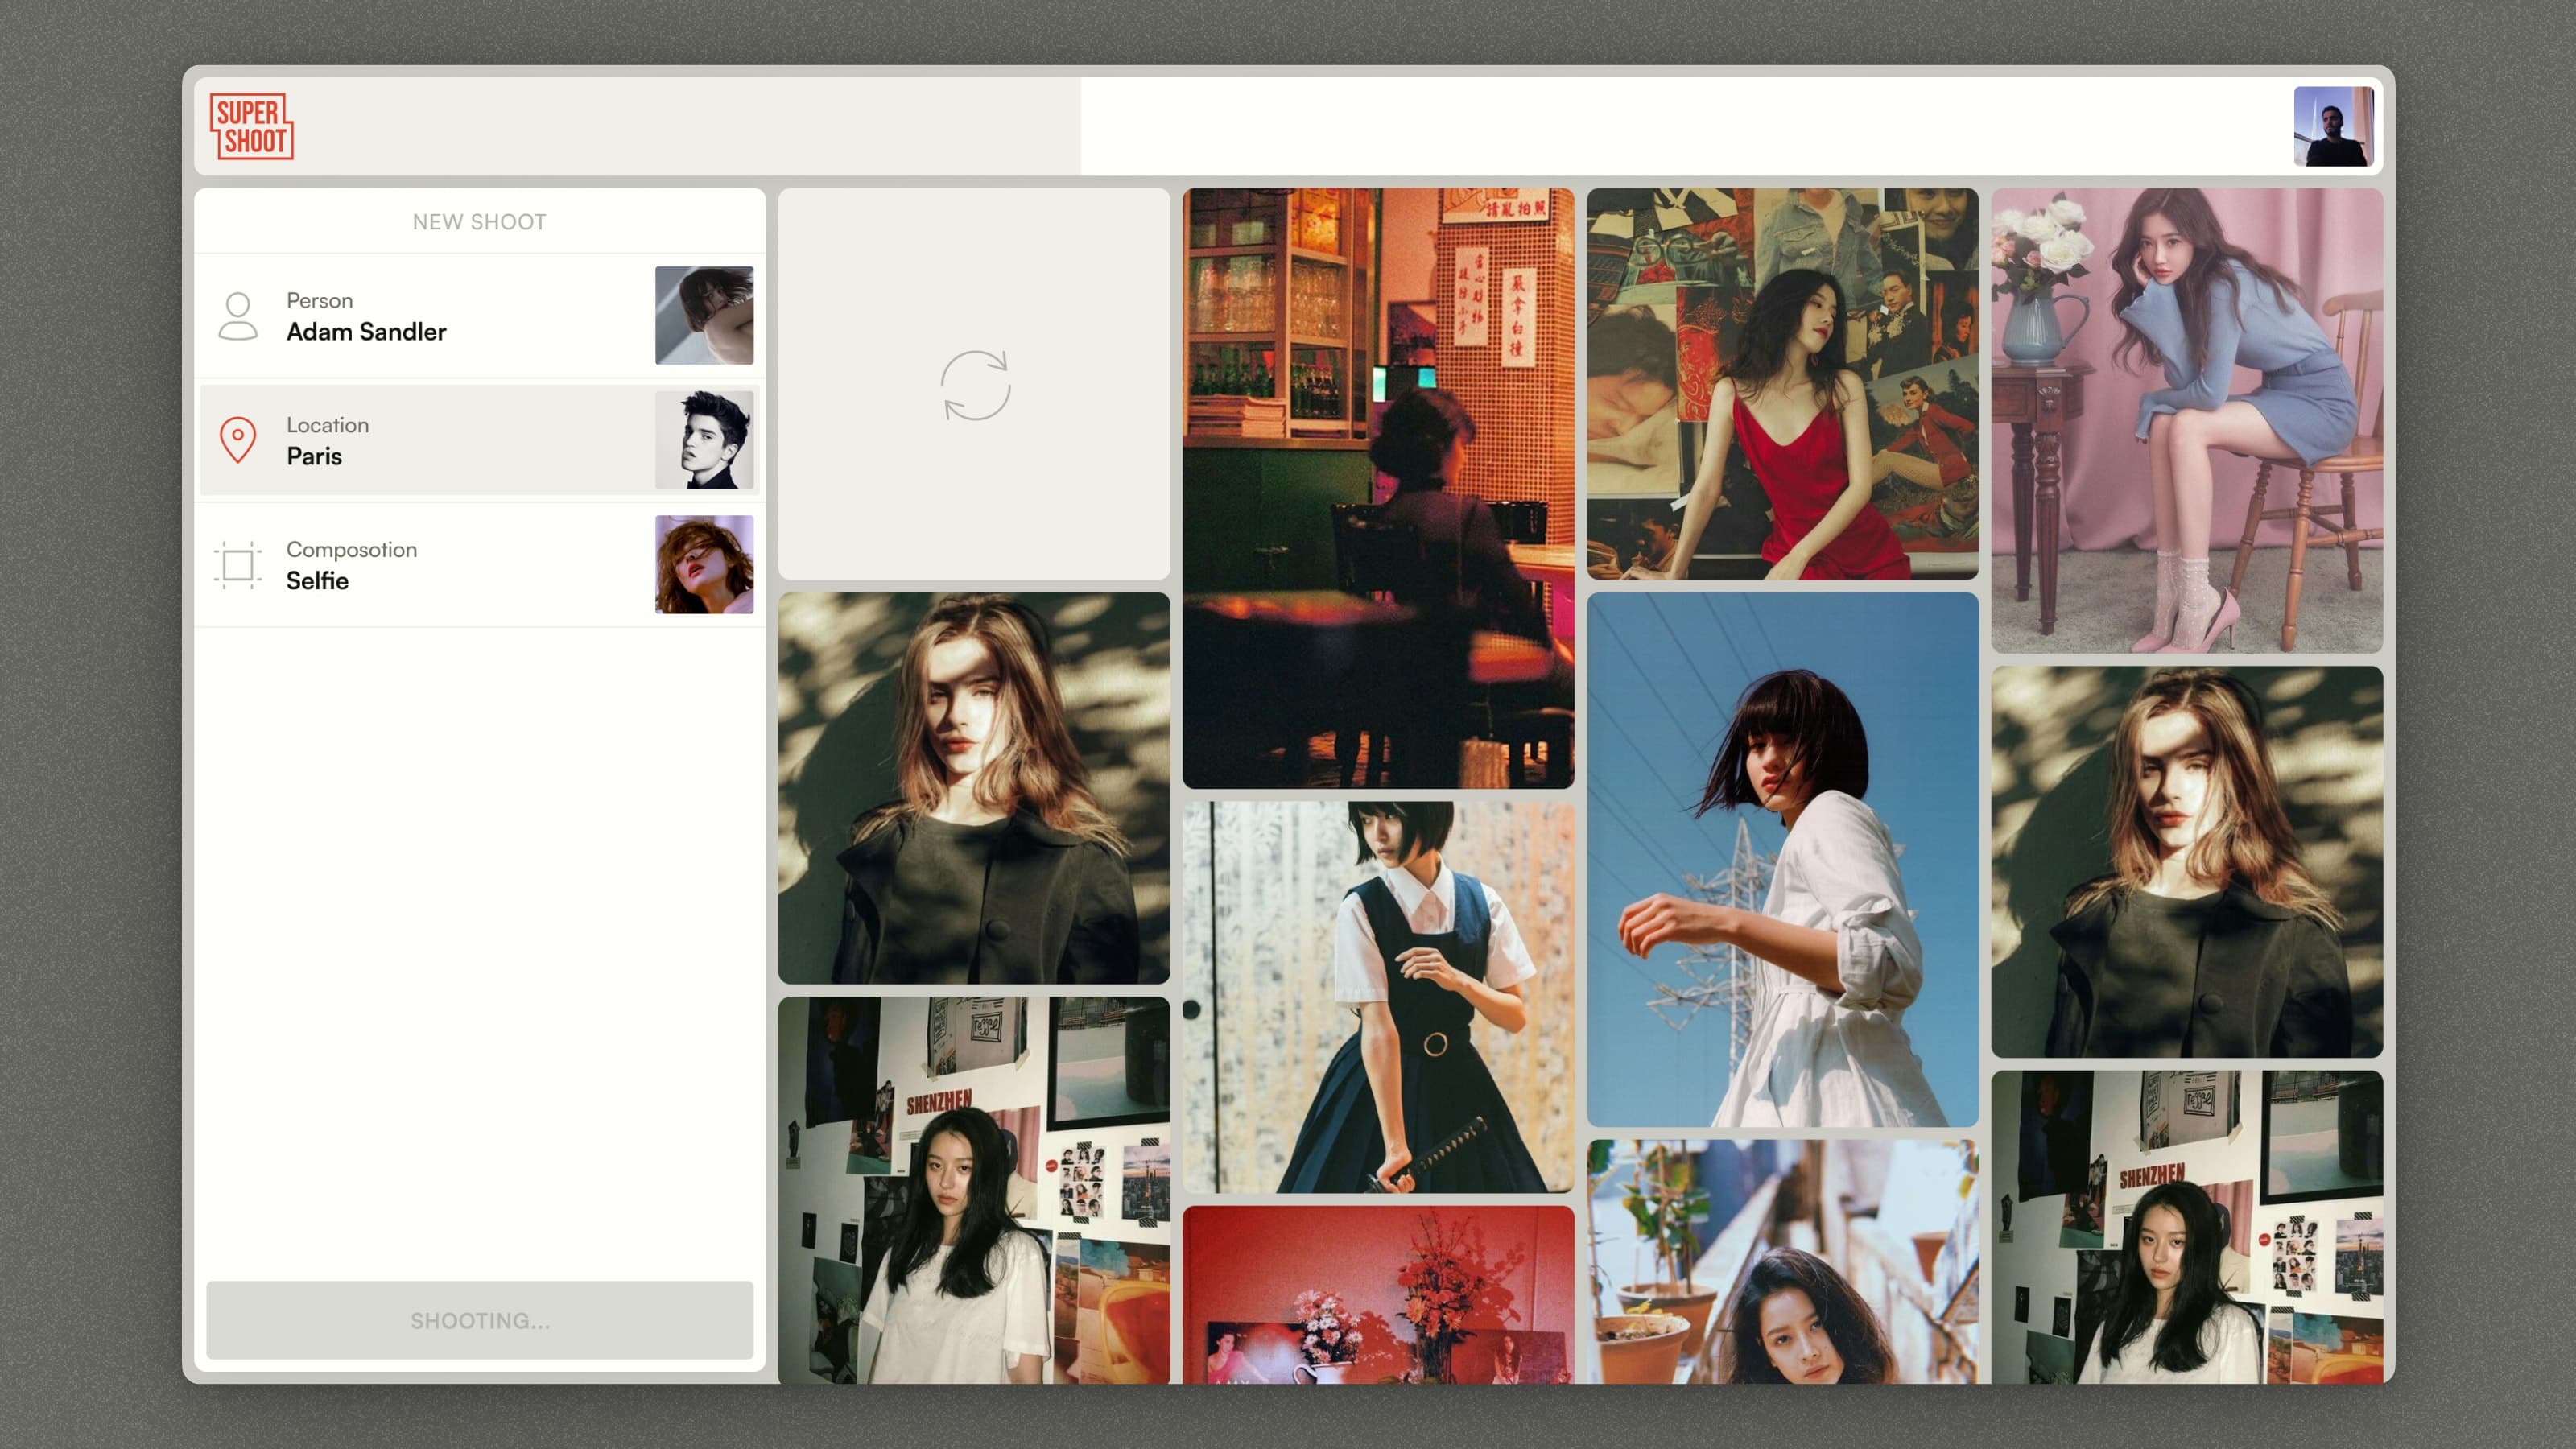Open male portrait thumbnail beside Paris
The height and width of the screenshot is (1449, 2576).
[704, 440]
